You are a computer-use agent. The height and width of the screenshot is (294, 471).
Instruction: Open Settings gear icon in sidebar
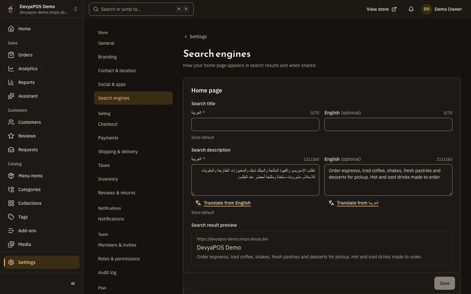pos(11,262)
